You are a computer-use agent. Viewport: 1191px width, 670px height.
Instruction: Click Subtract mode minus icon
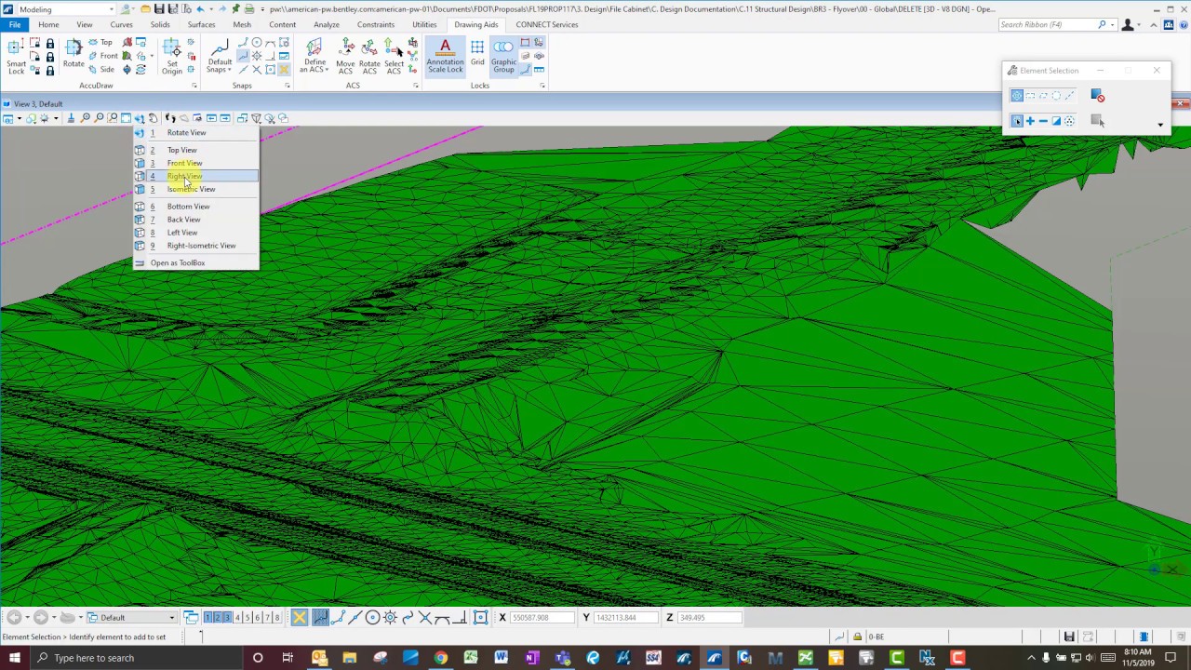(x=1043, y=121)
